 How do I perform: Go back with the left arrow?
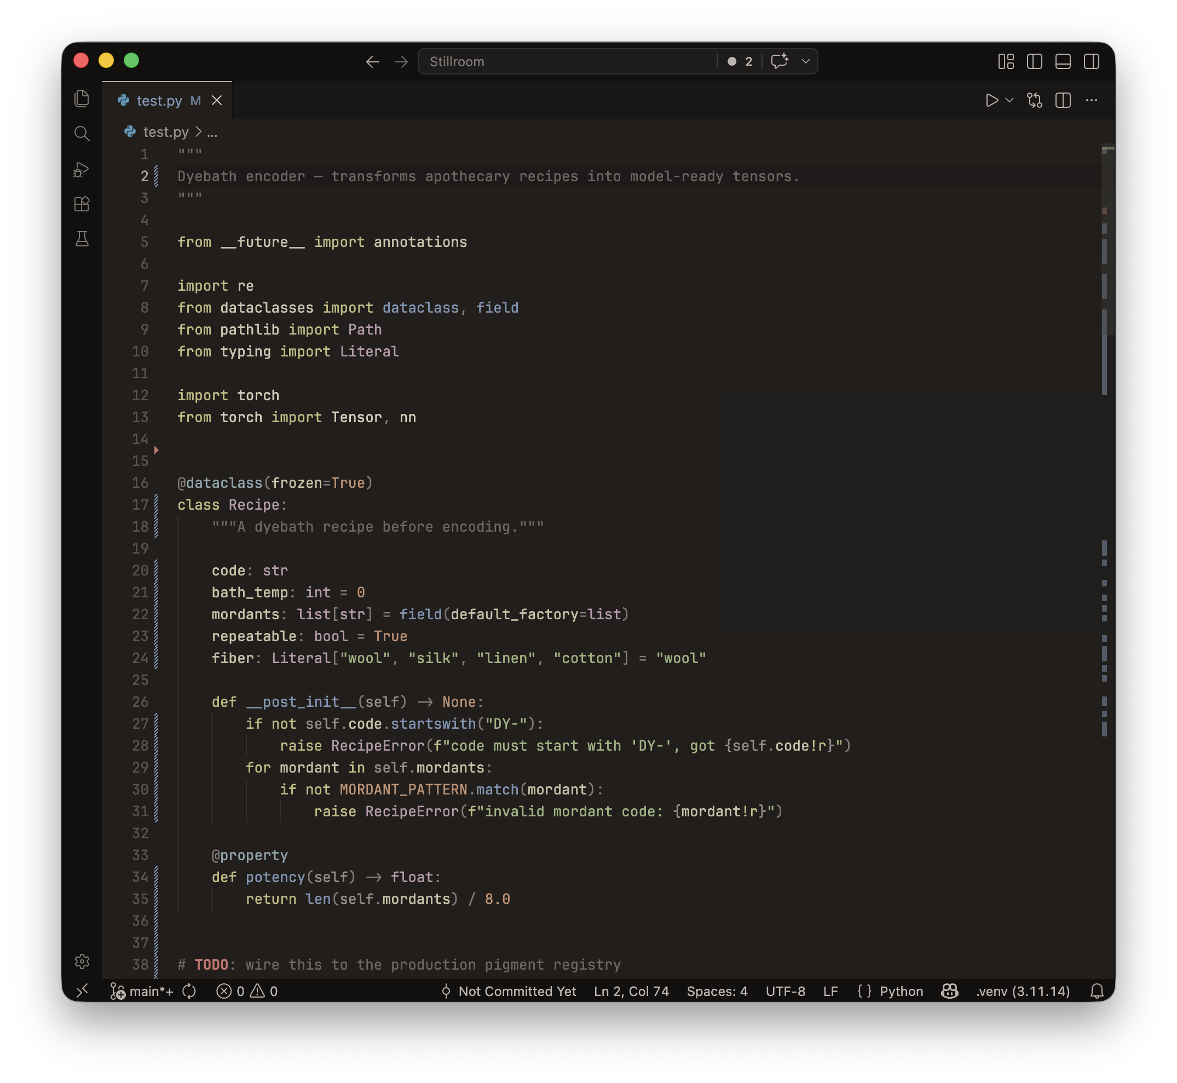(373, 61)
